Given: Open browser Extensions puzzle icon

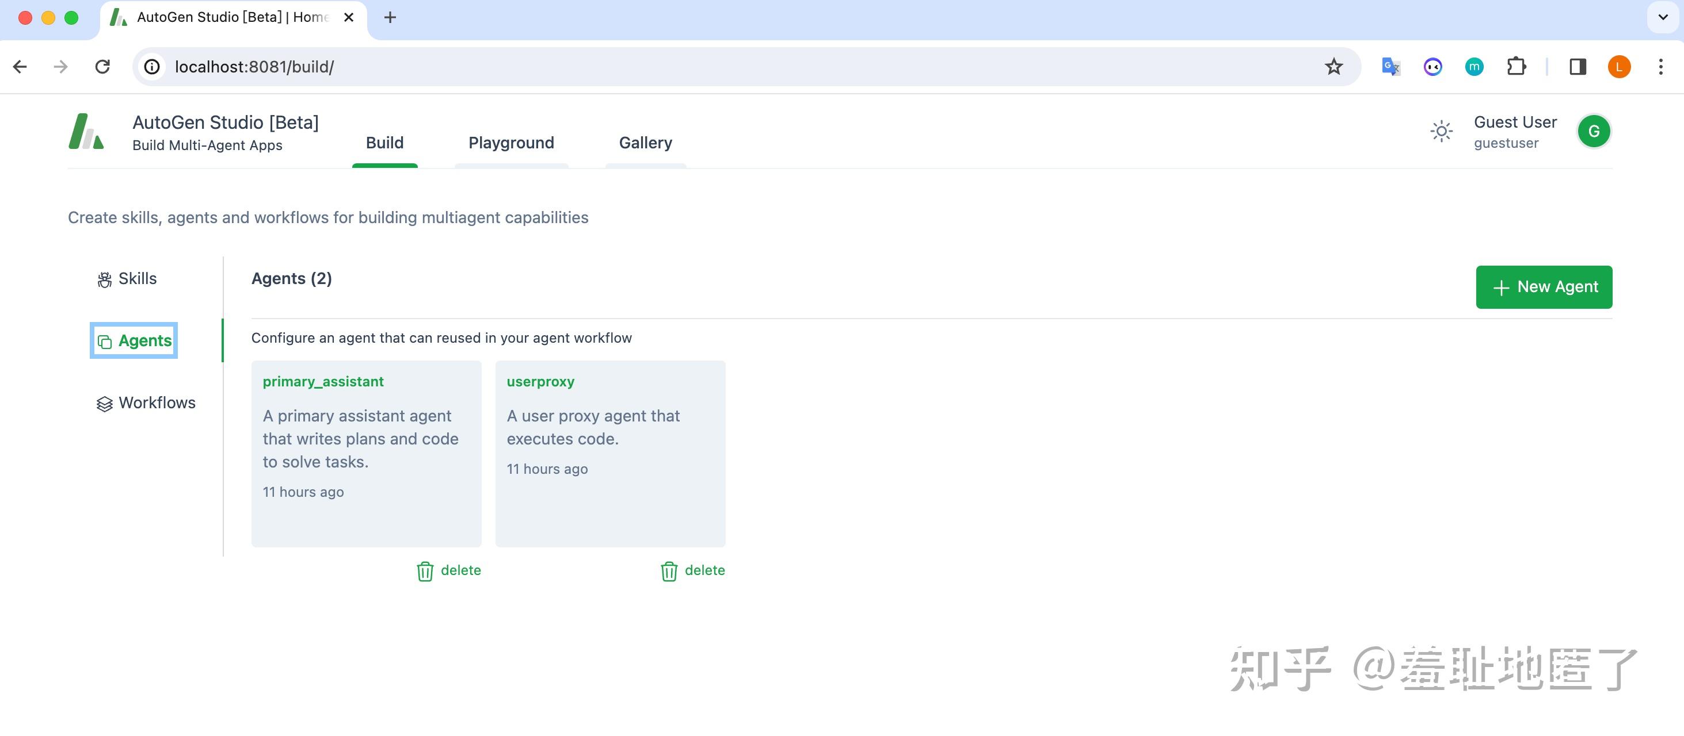Looking at the screenshot, I should 1516,67.
